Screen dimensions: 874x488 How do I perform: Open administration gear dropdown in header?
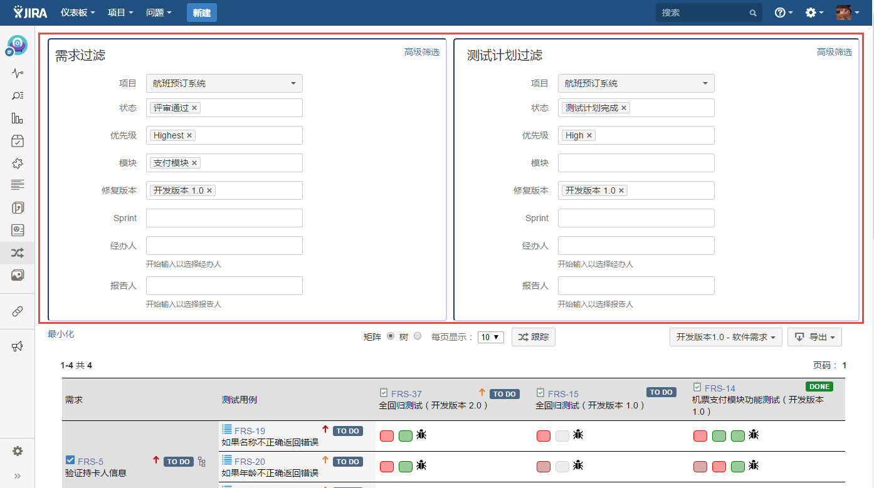(x=814, y=13)
